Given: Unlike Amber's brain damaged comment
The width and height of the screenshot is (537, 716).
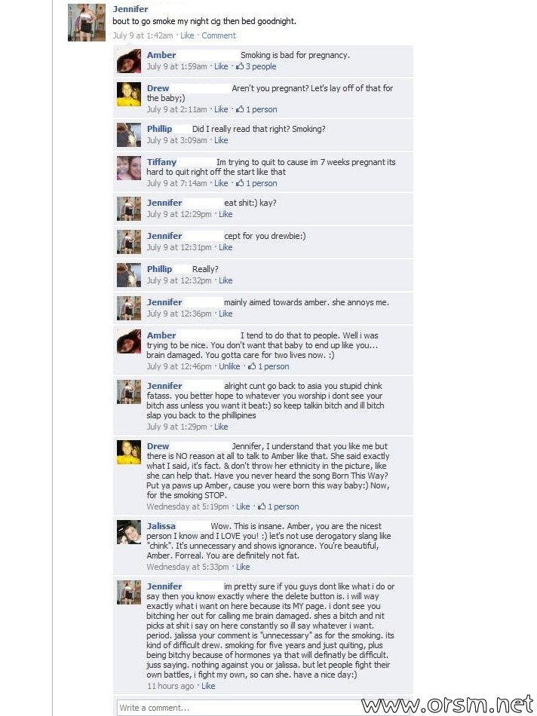Looking at the screenshot, I should (x=229, y=366).
